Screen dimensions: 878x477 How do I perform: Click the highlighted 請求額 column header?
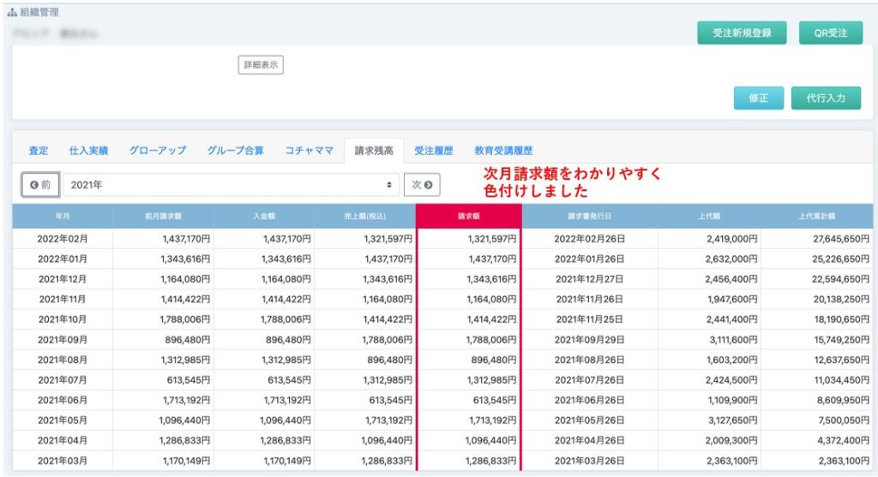coord(468,217)
